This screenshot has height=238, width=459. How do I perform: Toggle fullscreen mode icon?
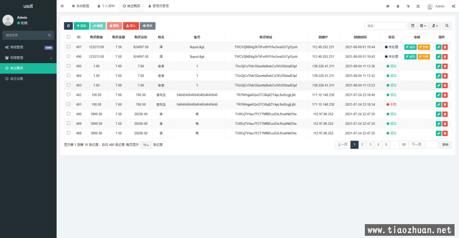(x=418, y=6)
